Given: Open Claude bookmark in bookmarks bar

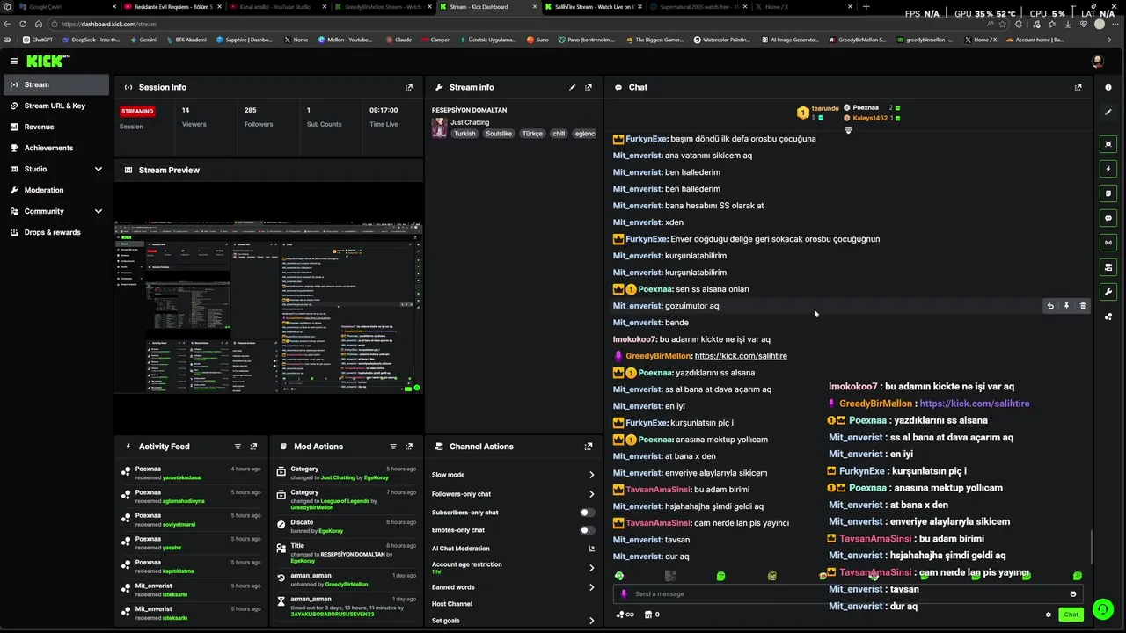Looking at the screenshot, I should [398, 40].
